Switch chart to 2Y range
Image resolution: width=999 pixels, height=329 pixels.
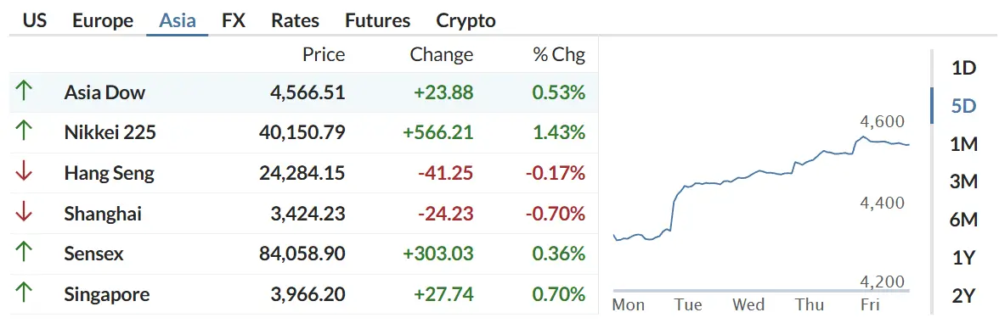click(x=964, y=295)
